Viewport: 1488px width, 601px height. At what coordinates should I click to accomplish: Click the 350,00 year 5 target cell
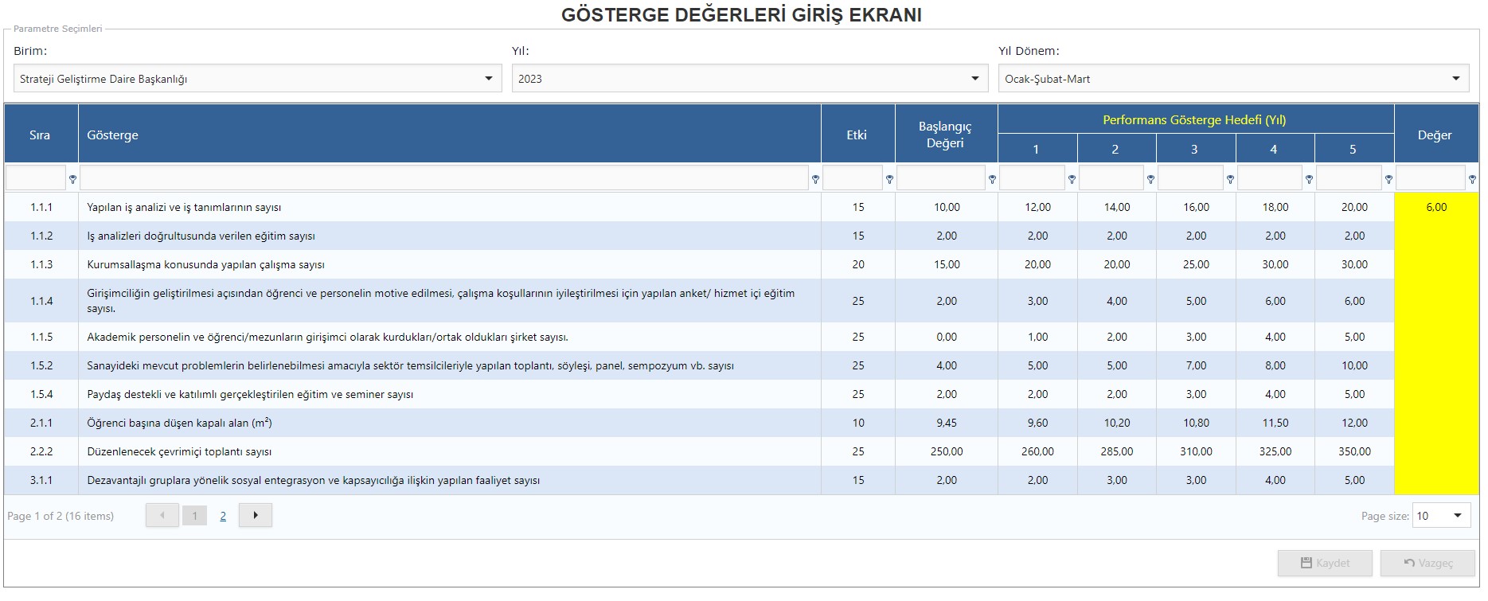pos(1354,451)
